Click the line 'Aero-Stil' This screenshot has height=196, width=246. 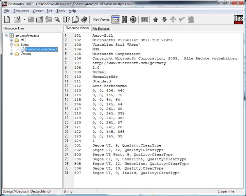pos(103,36)
